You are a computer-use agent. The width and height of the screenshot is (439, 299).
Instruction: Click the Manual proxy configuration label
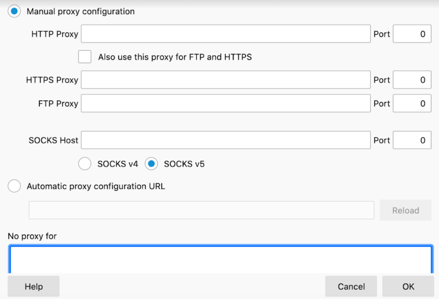click(81, 11)
